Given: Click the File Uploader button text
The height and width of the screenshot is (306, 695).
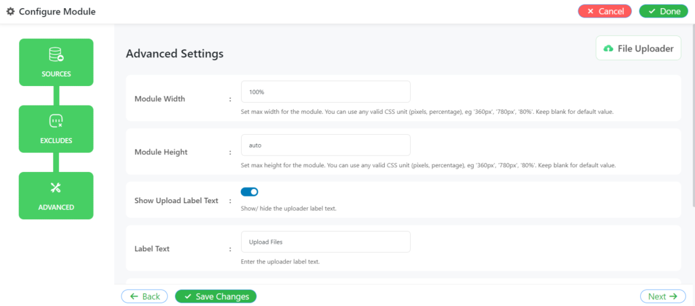Looking at the screenshot, I should [646, 49].
